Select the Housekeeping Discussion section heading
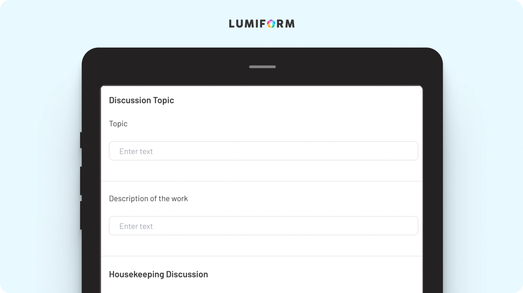The height and width of the screenshot is (293, 523). click(158, 274)
